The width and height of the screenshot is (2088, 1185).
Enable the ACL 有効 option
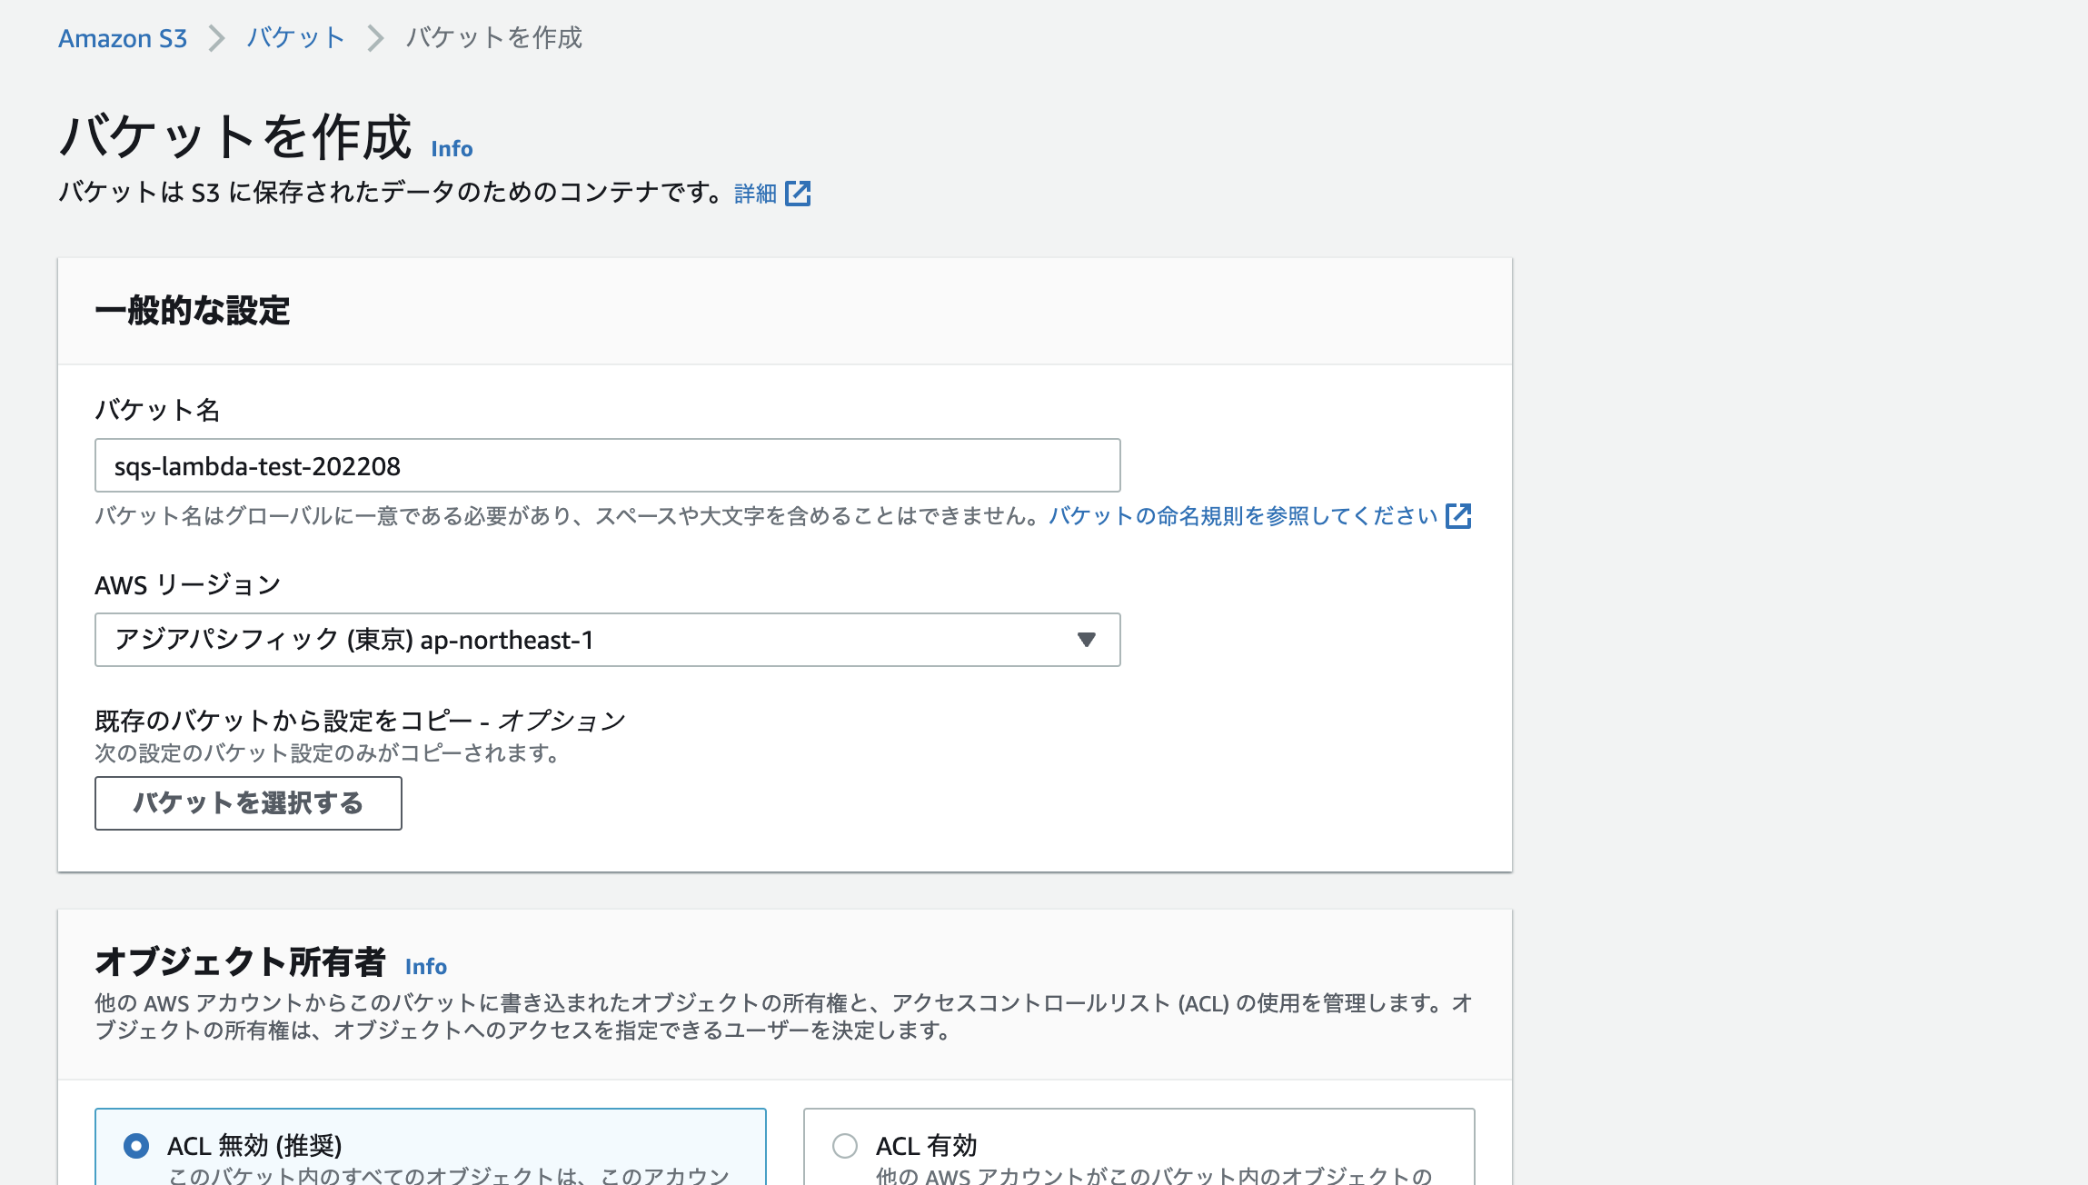[843, 1147]
